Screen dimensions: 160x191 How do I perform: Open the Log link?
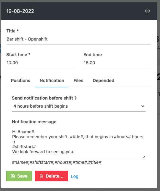[x=75, y=176]
